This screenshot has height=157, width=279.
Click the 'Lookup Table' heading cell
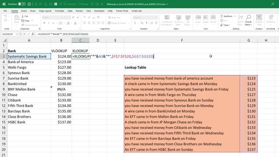182,67
